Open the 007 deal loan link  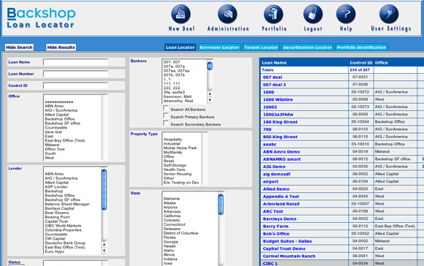tap(273, 77)
